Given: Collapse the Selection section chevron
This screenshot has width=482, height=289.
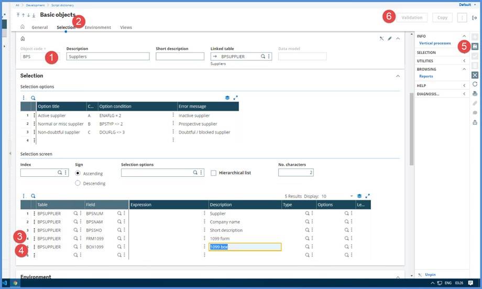Looking at the screenshot, I should [x=398, y=76].
